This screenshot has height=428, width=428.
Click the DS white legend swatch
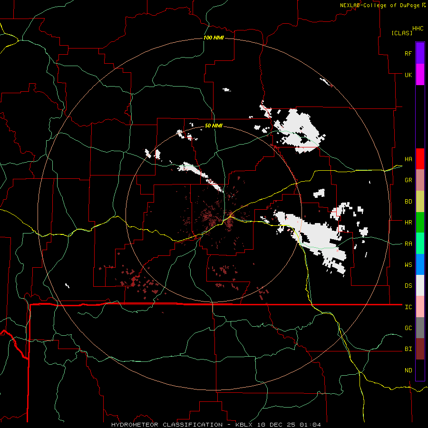(420, 285)
